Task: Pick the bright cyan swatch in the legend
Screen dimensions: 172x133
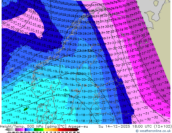Action: coord(33,130)
